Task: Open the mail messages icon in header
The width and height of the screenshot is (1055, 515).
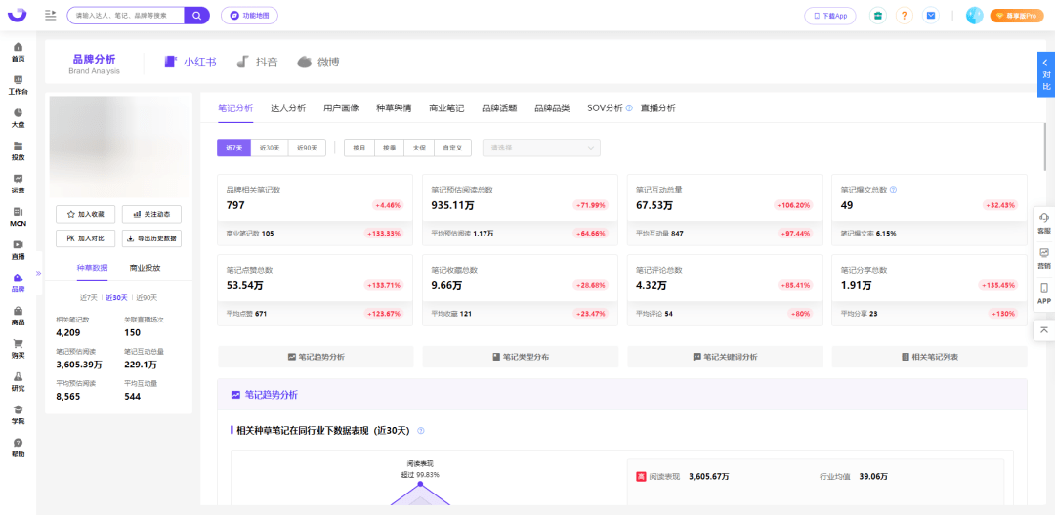Action: pyautogui.click(x=931, y=15)
